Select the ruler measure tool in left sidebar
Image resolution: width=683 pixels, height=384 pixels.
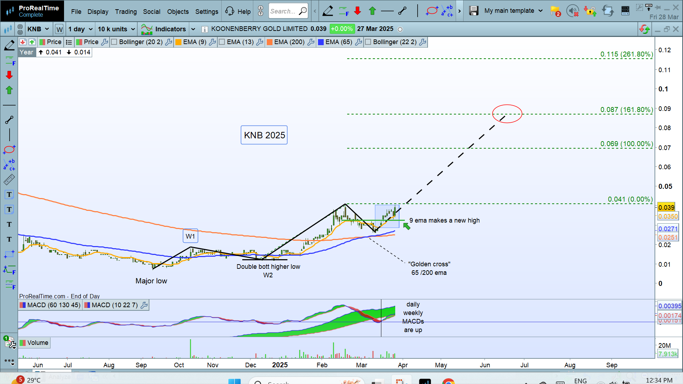click(9, 180)
